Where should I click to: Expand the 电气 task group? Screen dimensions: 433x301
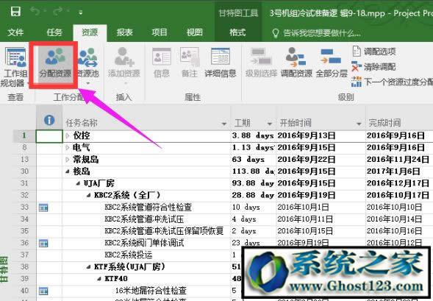(68, 148)
